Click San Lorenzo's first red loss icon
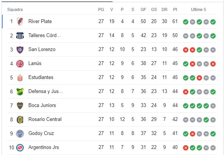The width and height of the screenshot is (224, 155). click(186, 50)
